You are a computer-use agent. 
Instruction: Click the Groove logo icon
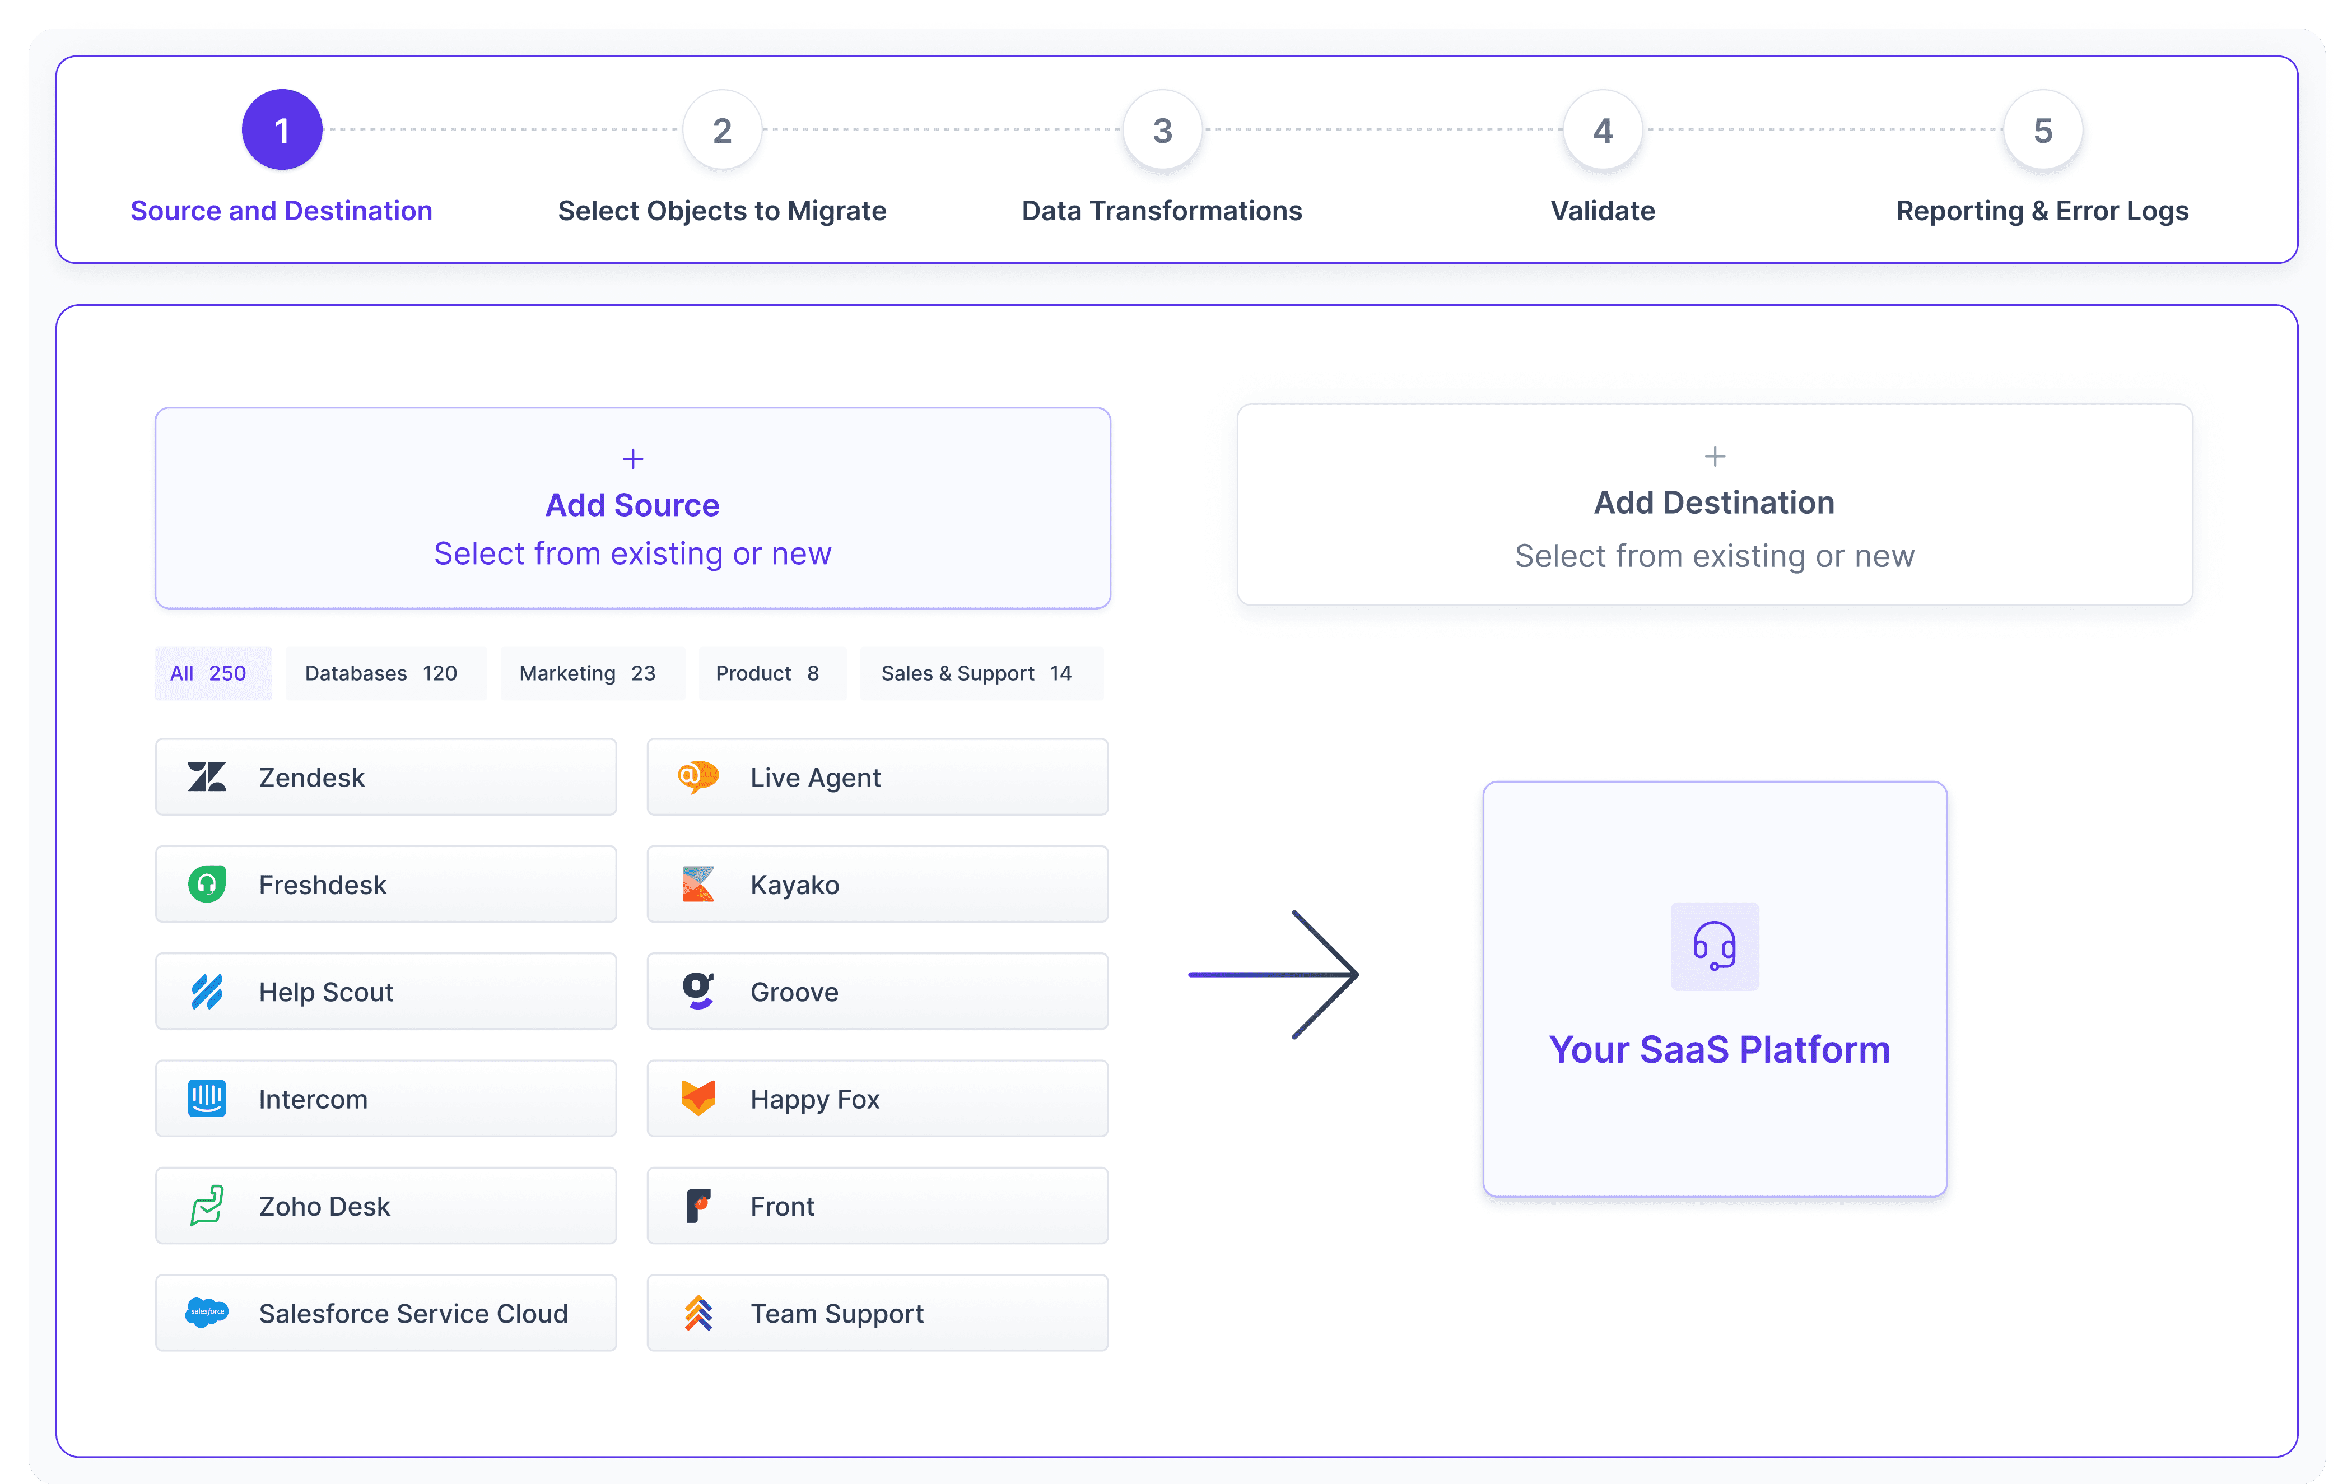point(698,990)
